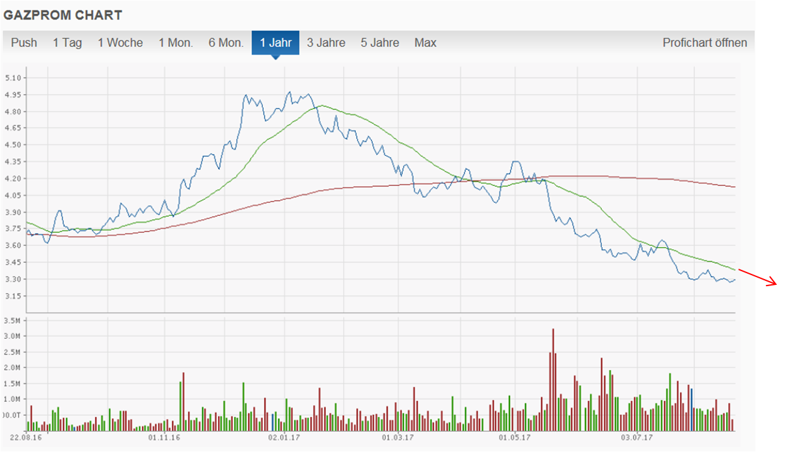Screen dimensions: 786x452
Task: Switch chart to 1 Woche range
Action: [x=120, y=43]
